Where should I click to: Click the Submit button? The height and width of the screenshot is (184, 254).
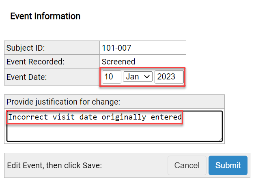click(x=228, y=165)
